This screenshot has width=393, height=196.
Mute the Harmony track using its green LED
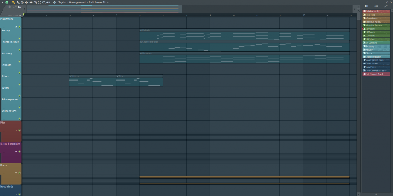(20, 61)
